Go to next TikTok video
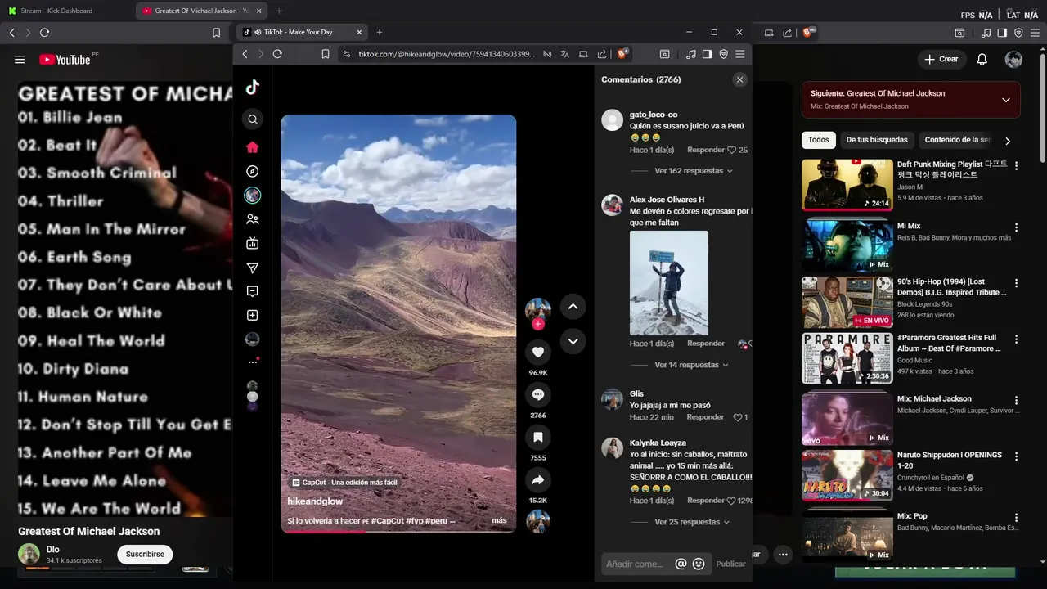 [573, 341]
